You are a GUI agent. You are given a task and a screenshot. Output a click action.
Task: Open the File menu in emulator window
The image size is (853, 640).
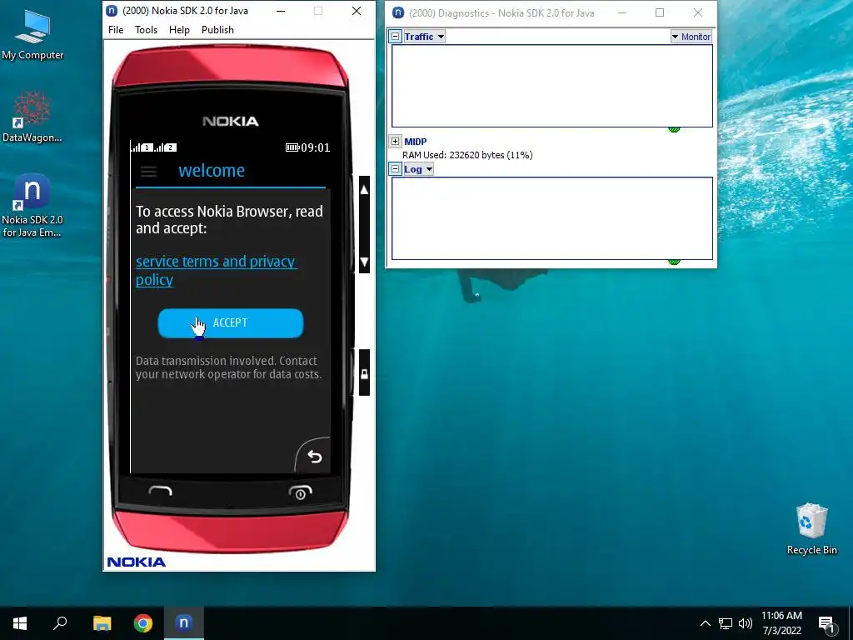[x=116, y=30]
